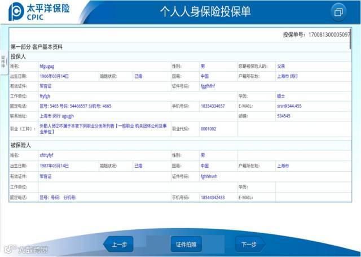Click applicant postal code 534545
The height and width of the screenshot is (257, 361).
pos(284,116)
